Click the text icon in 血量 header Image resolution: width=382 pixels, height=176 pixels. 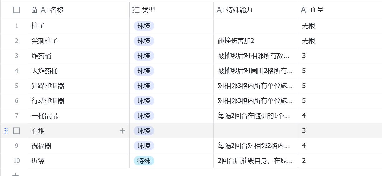coord(305,10)
